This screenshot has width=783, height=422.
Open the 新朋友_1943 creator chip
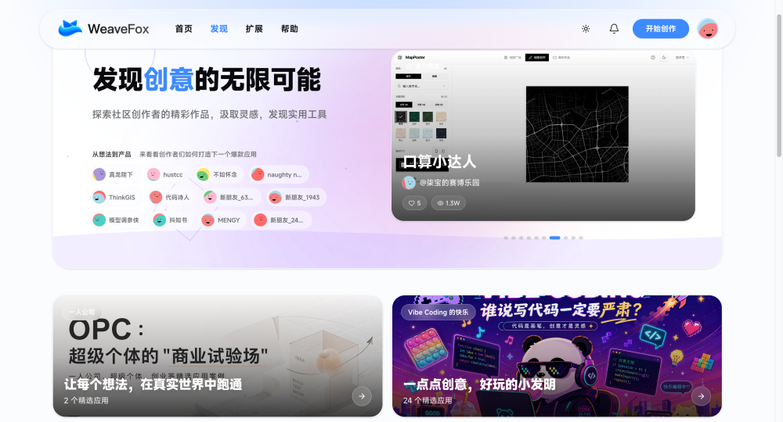coord(296,197)
